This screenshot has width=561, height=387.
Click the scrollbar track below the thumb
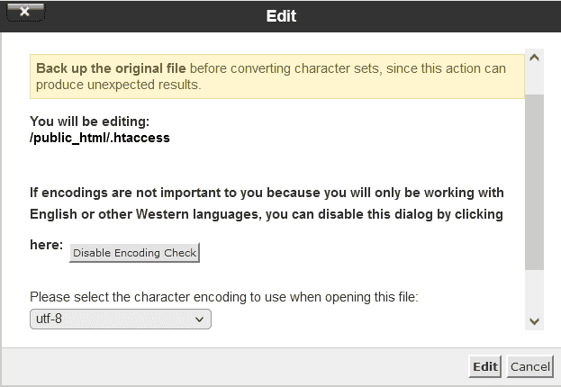coord(534,290)
